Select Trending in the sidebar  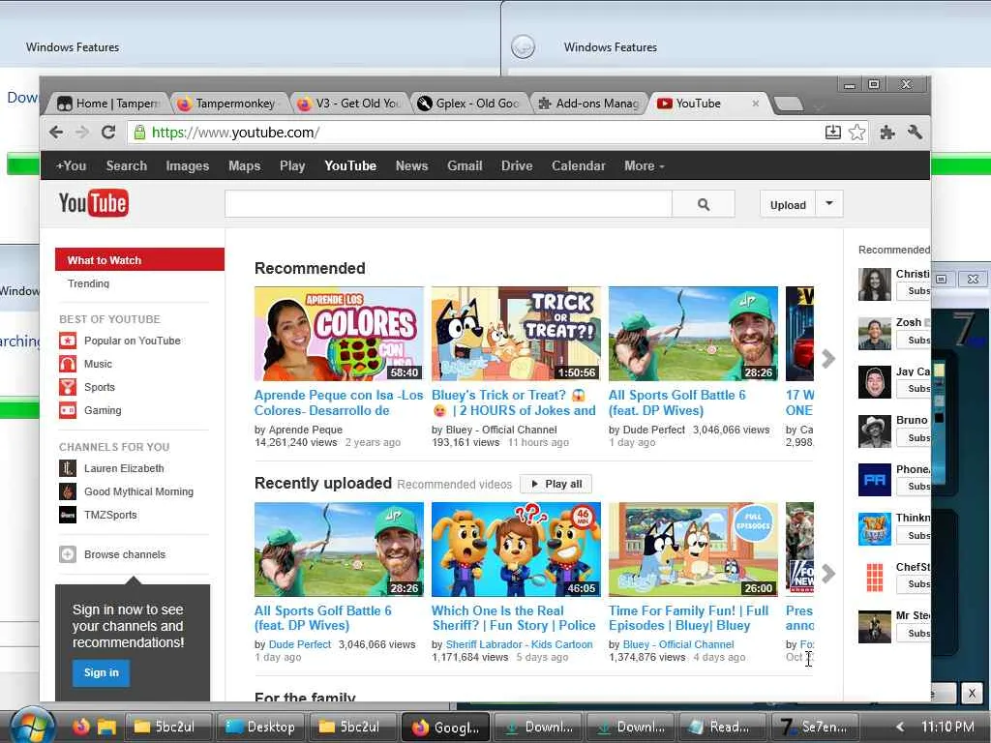click(88, 283)
